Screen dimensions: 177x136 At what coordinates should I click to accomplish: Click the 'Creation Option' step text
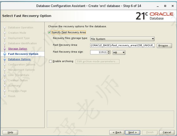click(x=18, y=80)
